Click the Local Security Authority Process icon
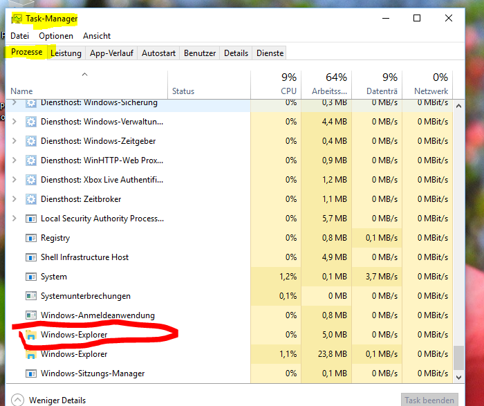This screenshot has width=484, height=406. 30,219
